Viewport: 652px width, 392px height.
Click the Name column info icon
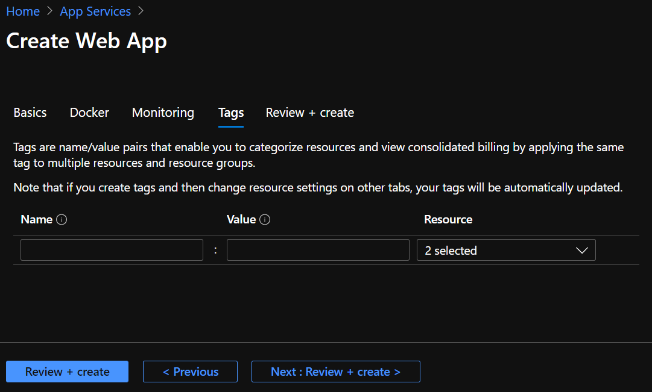point(62,219)
